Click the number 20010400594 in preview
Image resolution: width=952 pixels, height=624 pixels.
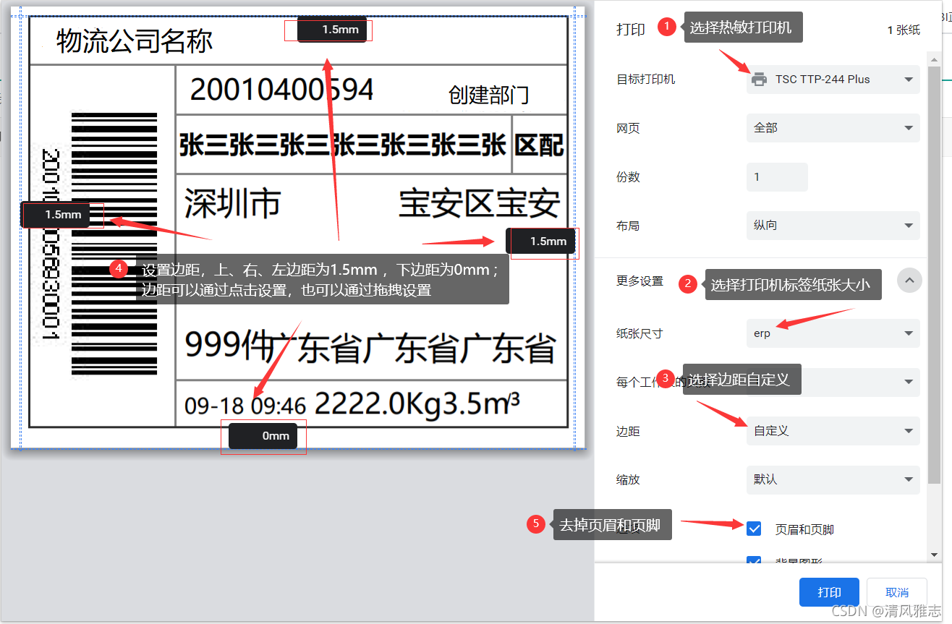coord(281,90)
